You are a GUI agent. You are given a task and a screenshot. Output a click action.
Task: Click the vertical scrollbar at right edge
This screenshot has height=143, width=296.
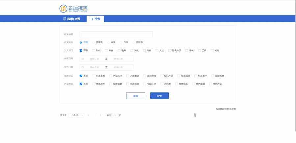(x=295, y=66)
